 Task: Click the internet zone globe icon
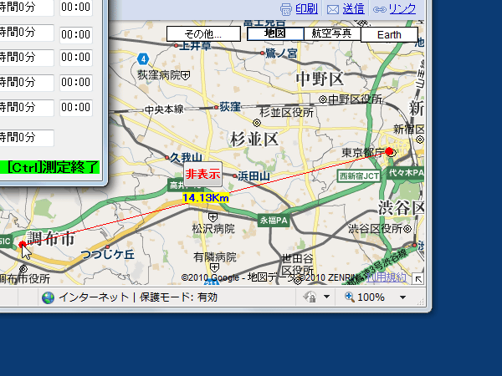[x=48, y=297]
